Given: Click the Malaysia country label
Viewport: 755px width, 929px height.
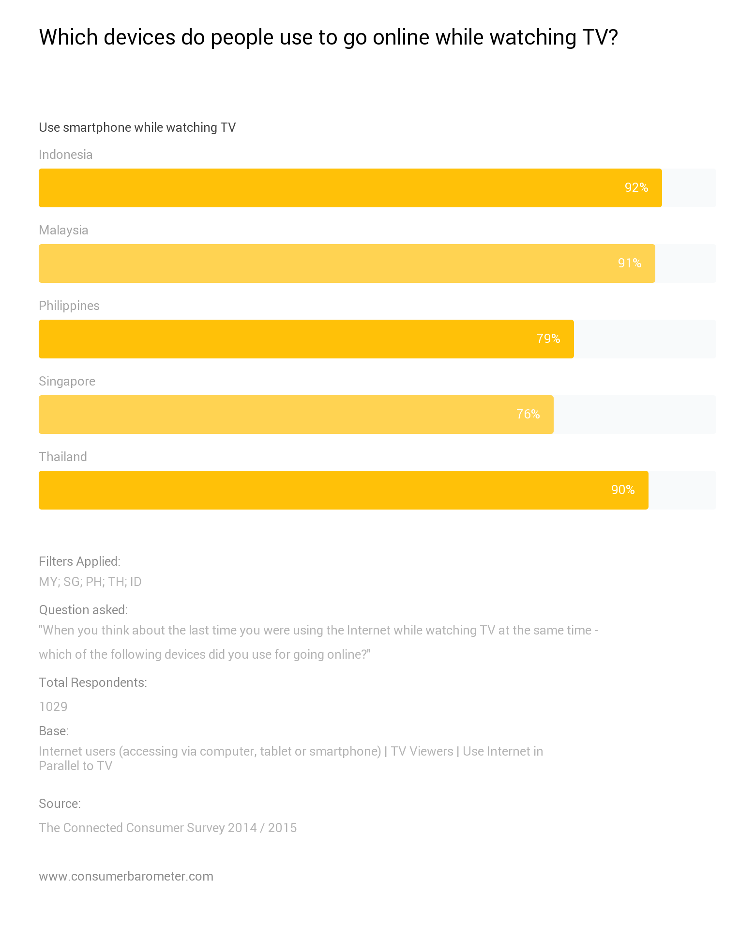Looking at the screenshot, I should 63,230.
